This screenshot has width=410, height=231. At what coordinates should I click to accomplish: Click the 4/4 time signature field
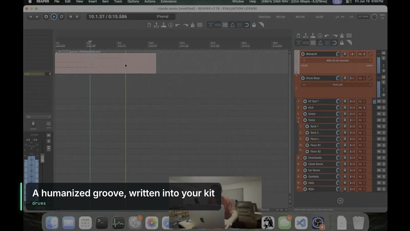[x=351, y=17]
